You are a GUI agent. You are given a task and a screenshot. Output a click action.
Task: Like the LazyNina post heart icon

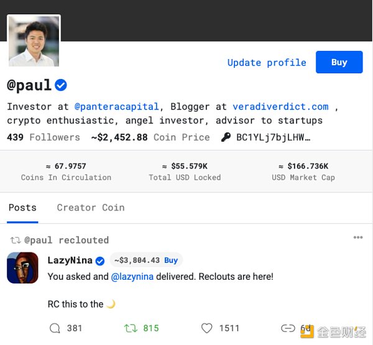tap(207, 328)
